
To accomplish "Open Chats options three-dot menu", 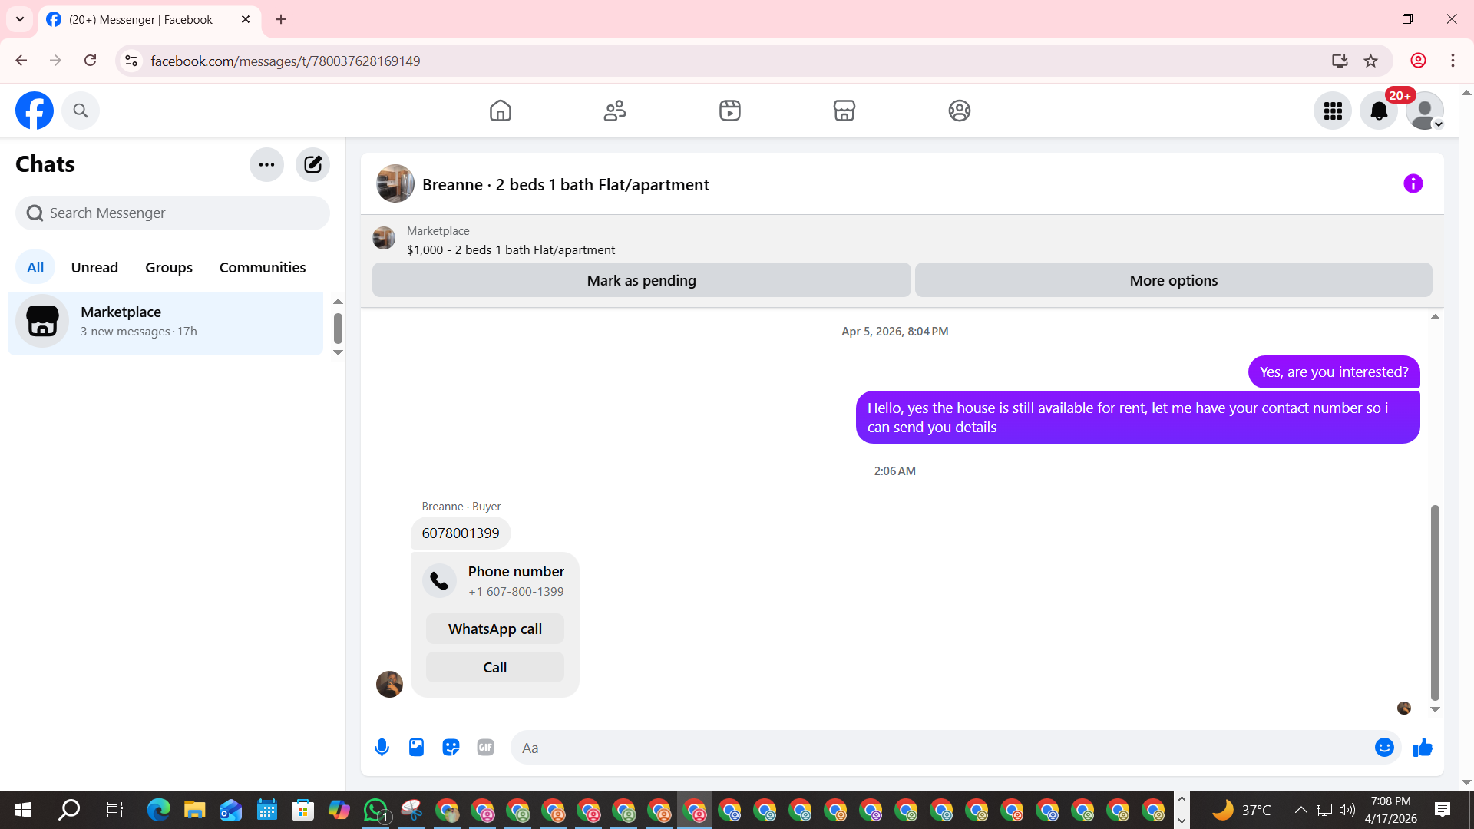I will pyautogui.click(x=266, y=164).
